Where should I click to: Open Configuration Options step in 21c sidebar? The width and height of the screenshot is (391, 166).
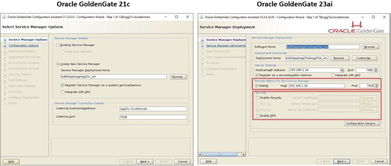tap(23, 45)
